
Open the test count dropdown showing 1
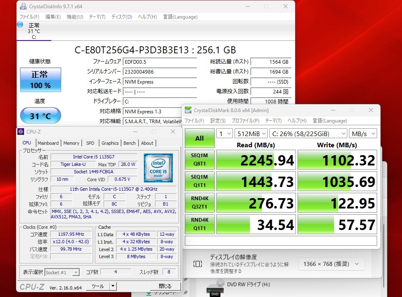(225, 134)
